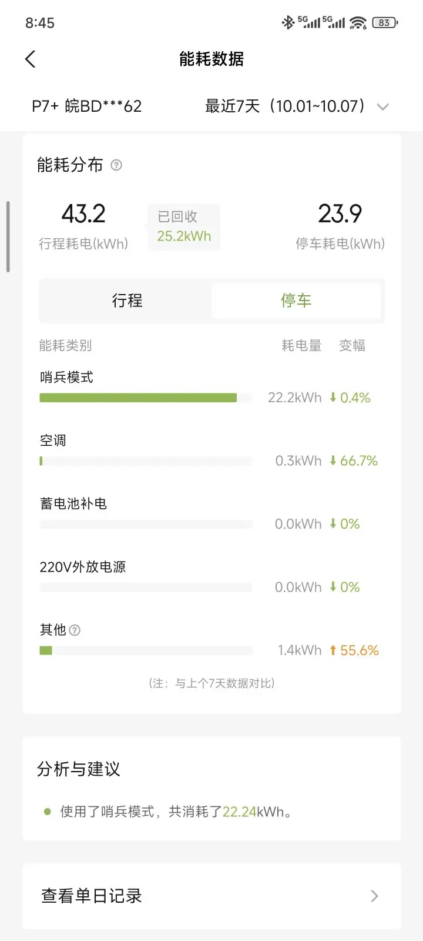Image resolution: width=423 pixels, height=941 pixels.
Task: Switch to the 行程 tab
Action: click(x=127, y=301)
